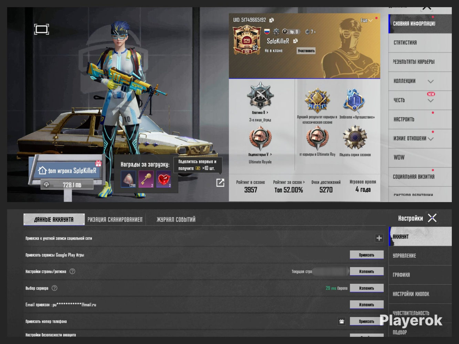Image resolution: width=459 pixels, height=344 pixels.
Task: Click the gift icon in the phone number row
Action: [x=342, y=321]
